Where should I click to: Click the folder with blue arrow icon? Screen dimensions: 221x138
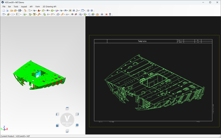point(15,10)
